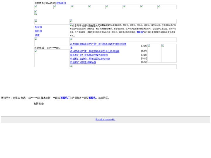211x158 pixels.
Task: Click the 山东彤宇机械制造有限公司 company image placeholder
Action: point(85,25)
